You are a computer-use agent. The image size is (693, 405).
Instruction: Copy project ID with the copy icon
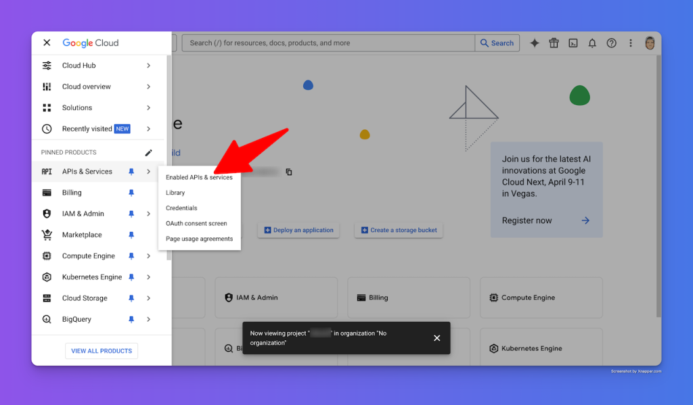point(289,172)
